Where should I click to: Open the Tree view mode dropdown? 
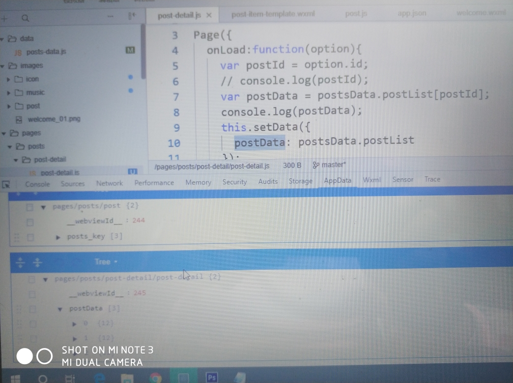[106, 262]
